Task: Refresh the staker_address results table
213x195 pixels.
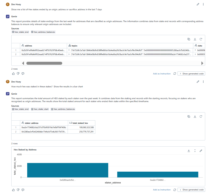Action: [x=201, y=117]
